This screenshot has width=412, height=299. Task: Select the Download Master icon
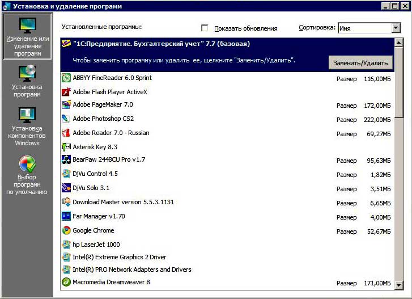pos(66,203)
